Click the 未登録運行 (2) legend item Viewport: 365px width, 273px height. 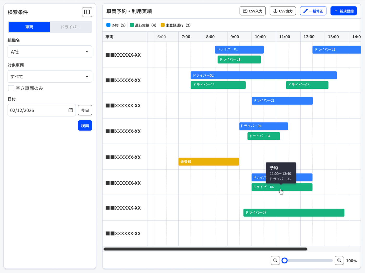(x=176, y=25)
